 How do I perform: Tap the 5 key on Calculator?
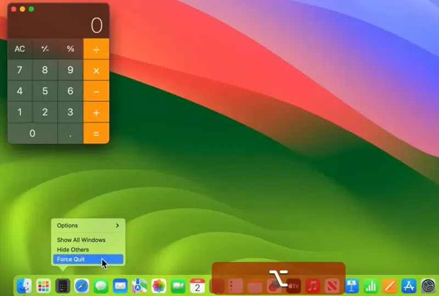pos(45,91)
